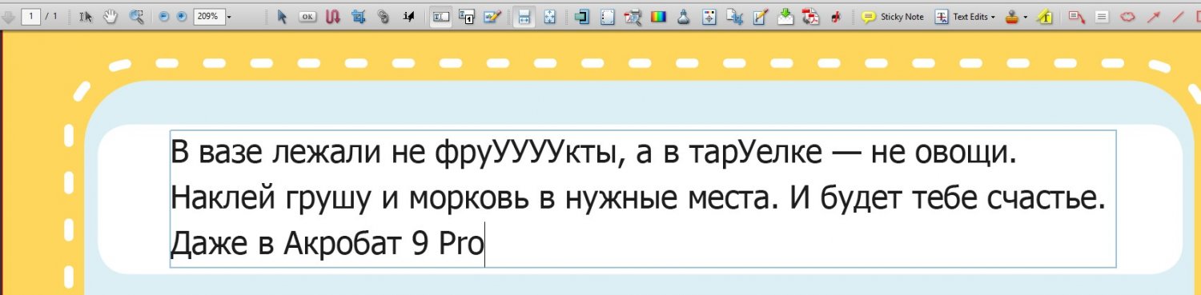The width and height of the screenshot is (1201, 295).
Task: Select the Select Object arrow tool
Action: (x=282, y=16)
